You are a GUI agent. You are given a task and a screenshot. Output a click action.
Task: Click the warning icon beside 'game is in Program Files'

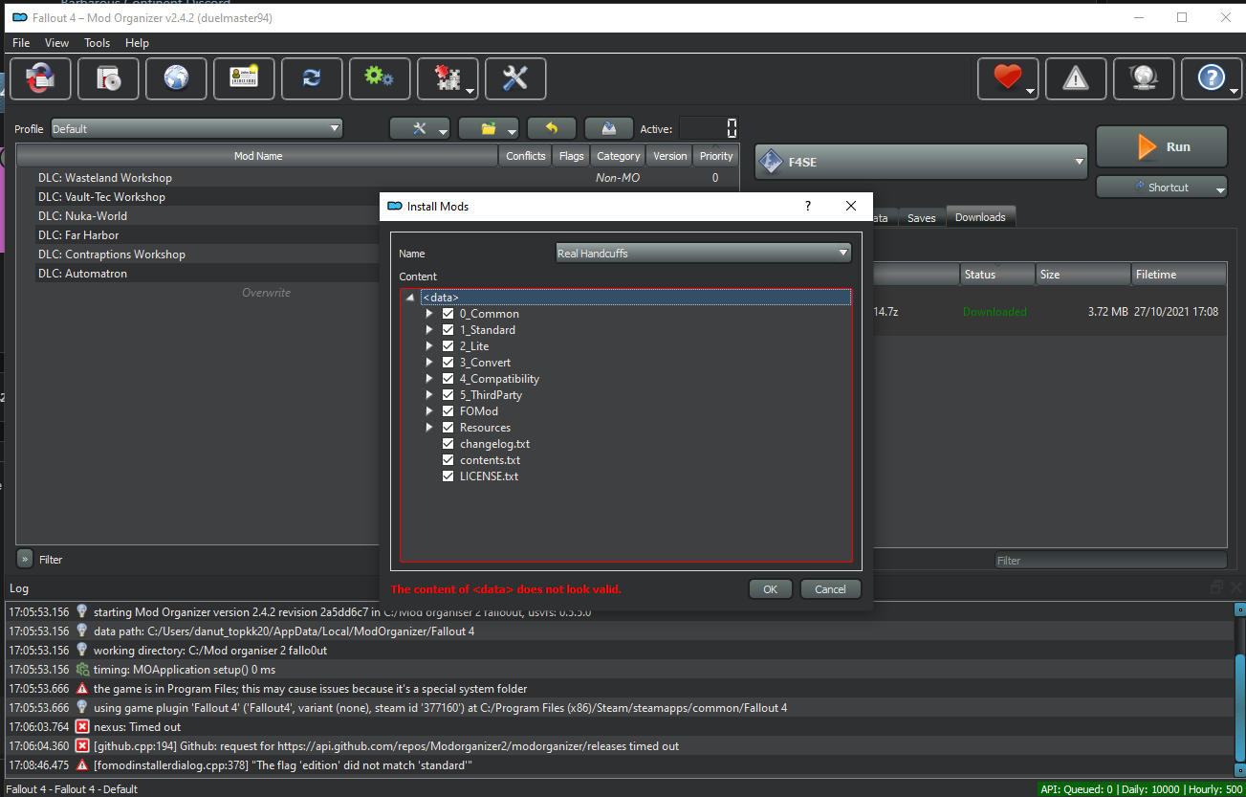(x=82, y=689)
